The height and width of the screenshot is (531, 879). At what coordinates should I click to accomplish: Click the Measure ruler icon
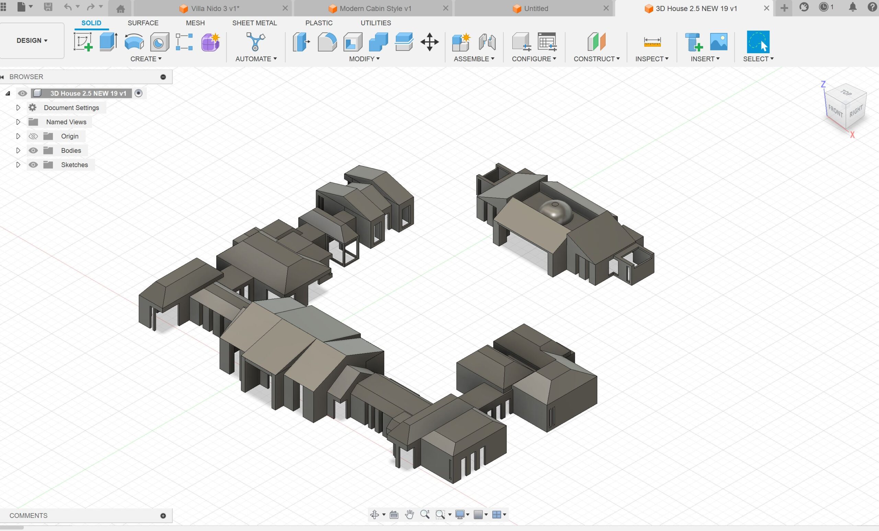652,42
